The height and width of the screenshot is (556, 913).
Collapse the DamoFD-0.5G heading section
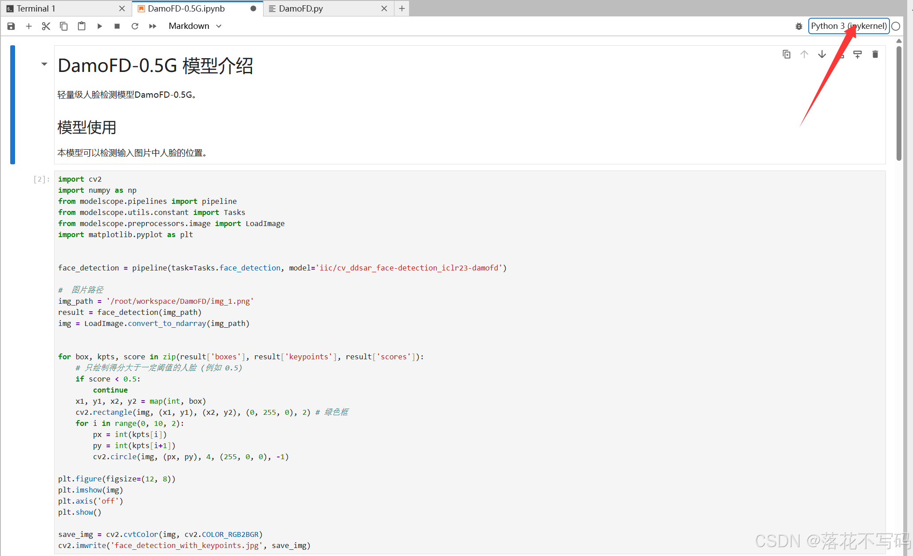(x=44, y=64)
